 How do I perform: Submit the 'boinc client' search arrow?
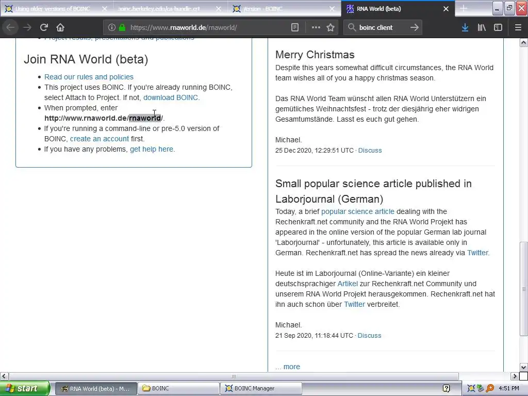click(x=415, y=28)
